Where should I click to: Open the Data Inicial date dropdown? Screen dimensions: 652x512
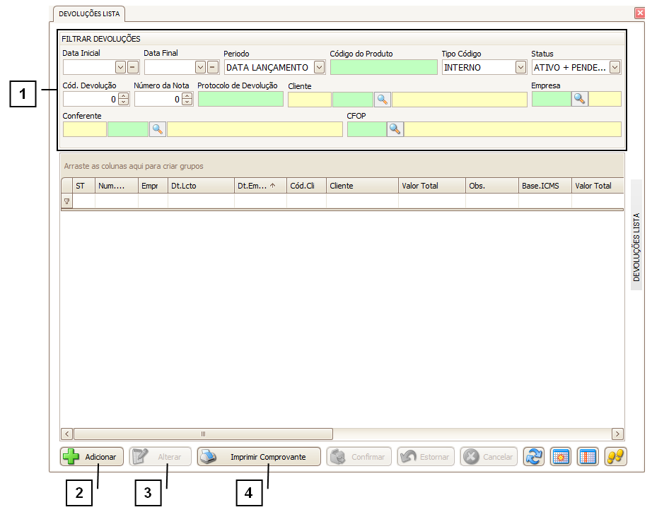[x=120, y=68]
